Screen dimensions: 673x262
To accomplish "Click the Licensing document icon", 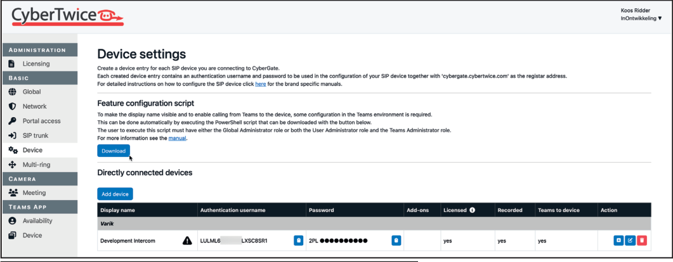I will [12, 64].
